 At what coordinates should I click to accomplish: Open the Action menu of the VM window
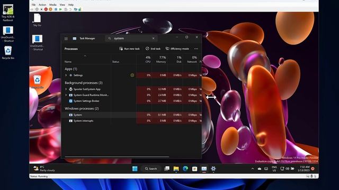42,5
